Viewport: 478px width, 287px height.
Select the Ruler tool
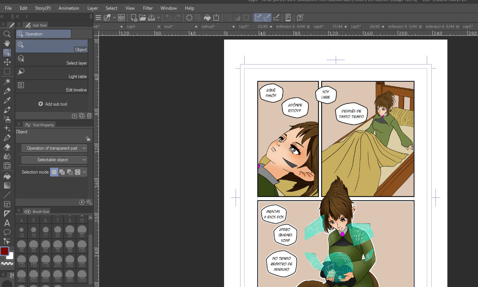tap(7, 213)
